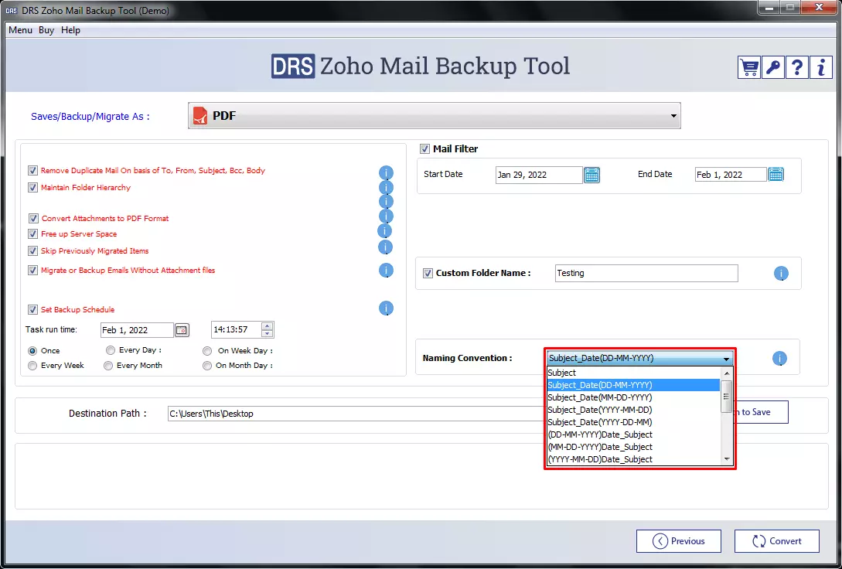
Task: Select the Every Week radio button
Action: pos(32,366)
